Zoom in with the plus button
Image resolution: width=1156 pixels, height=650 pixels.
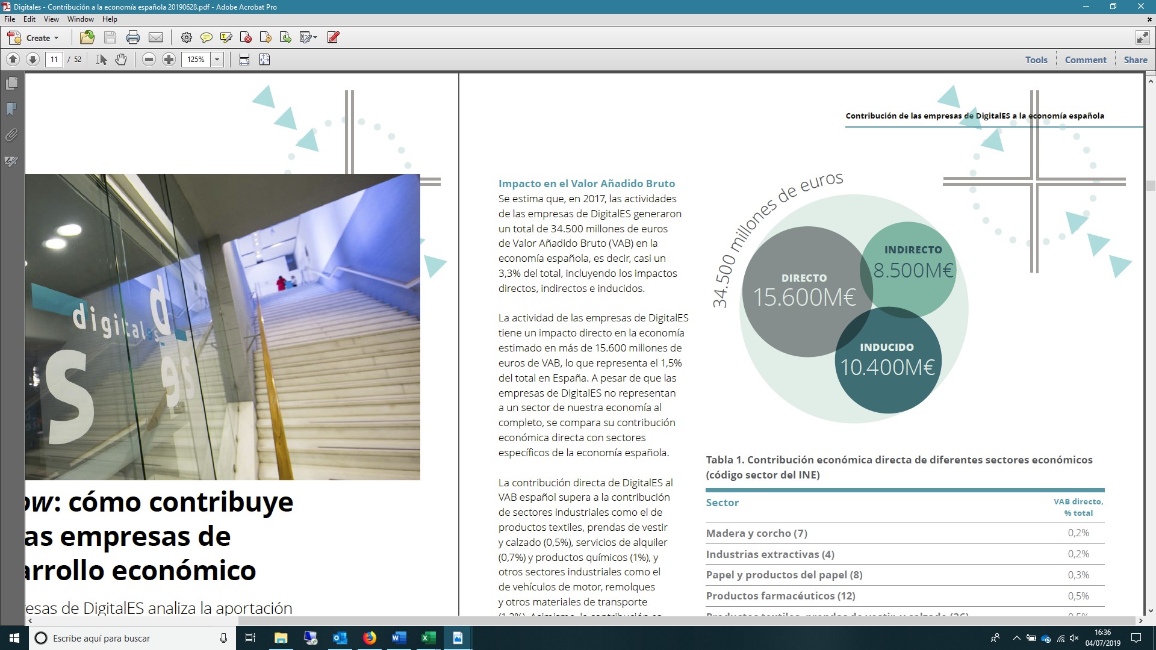[169, 60]
